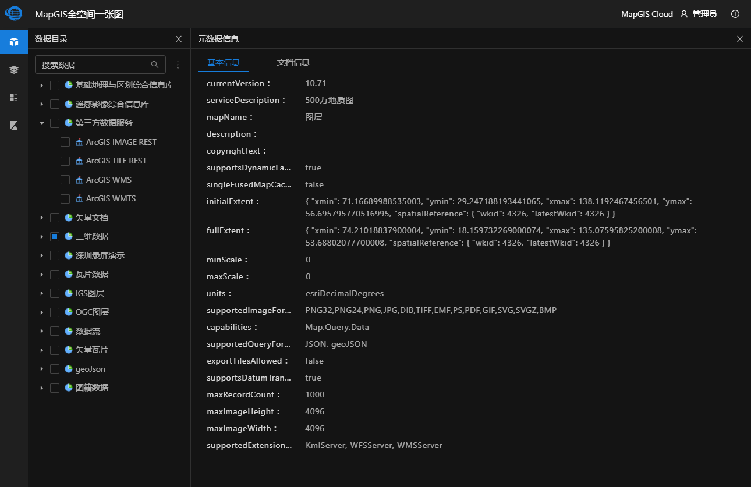Click the search magnifier icon
The width and height of the screenshot is (751, 487).
point(155,65)
